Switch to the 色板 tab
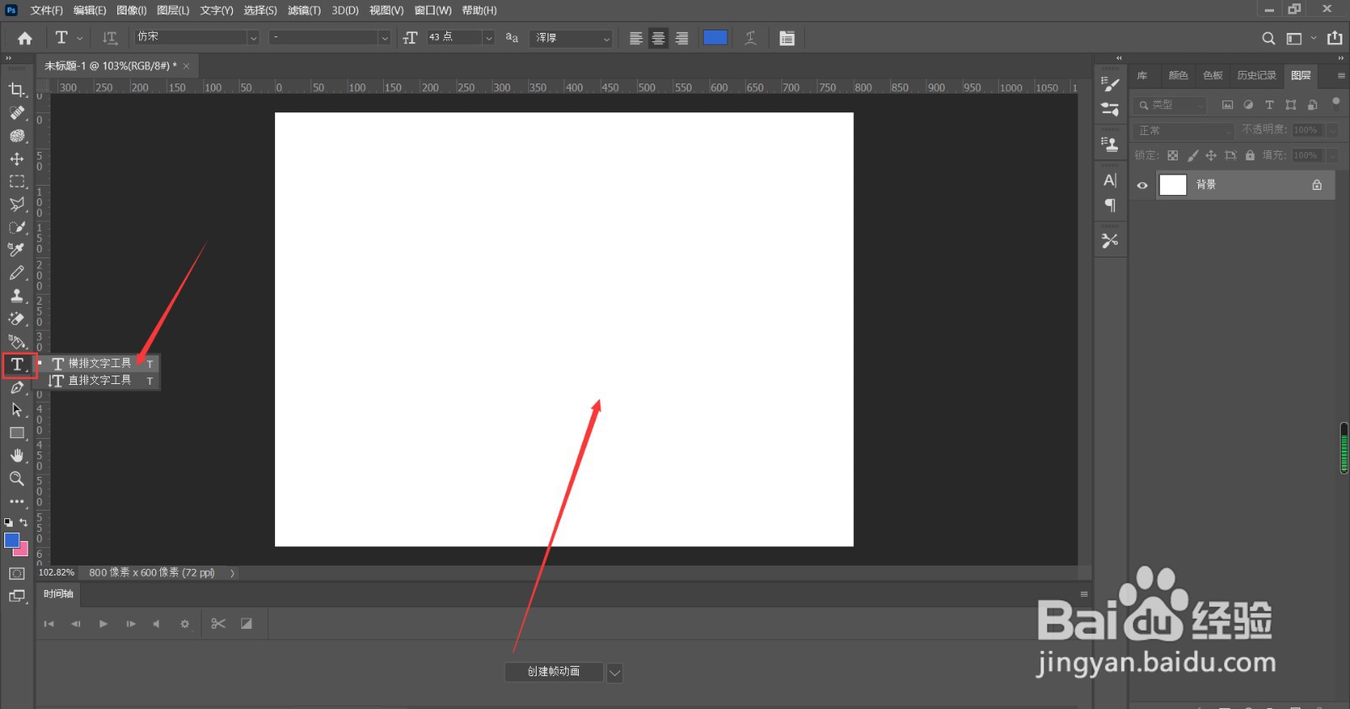 click(1212, 75)
